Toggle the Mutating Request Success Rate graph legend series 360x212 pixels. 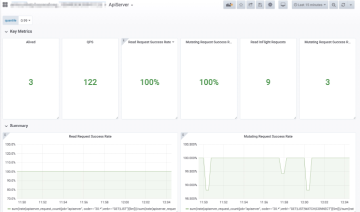[269, 209]
